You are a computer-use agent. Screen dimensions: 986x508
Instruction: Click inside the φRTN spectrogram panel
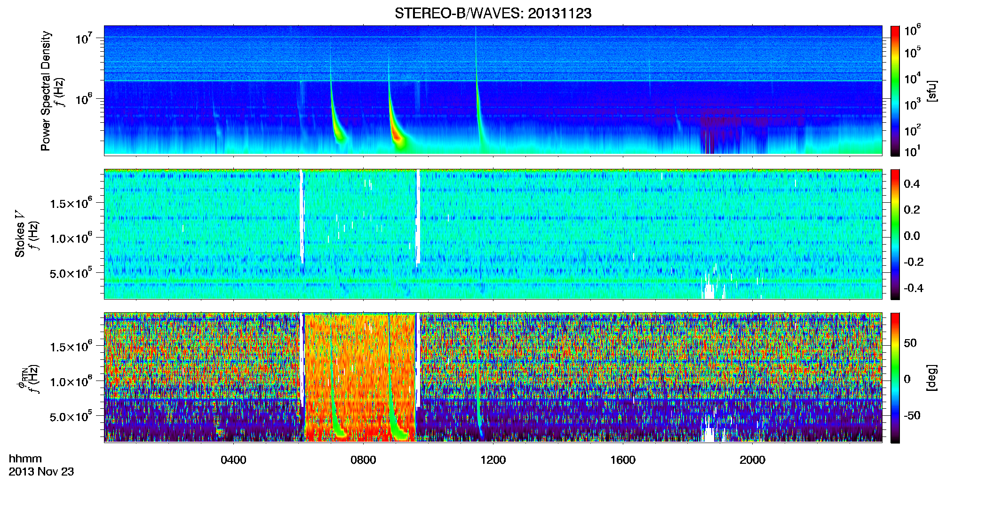(493, 378)
